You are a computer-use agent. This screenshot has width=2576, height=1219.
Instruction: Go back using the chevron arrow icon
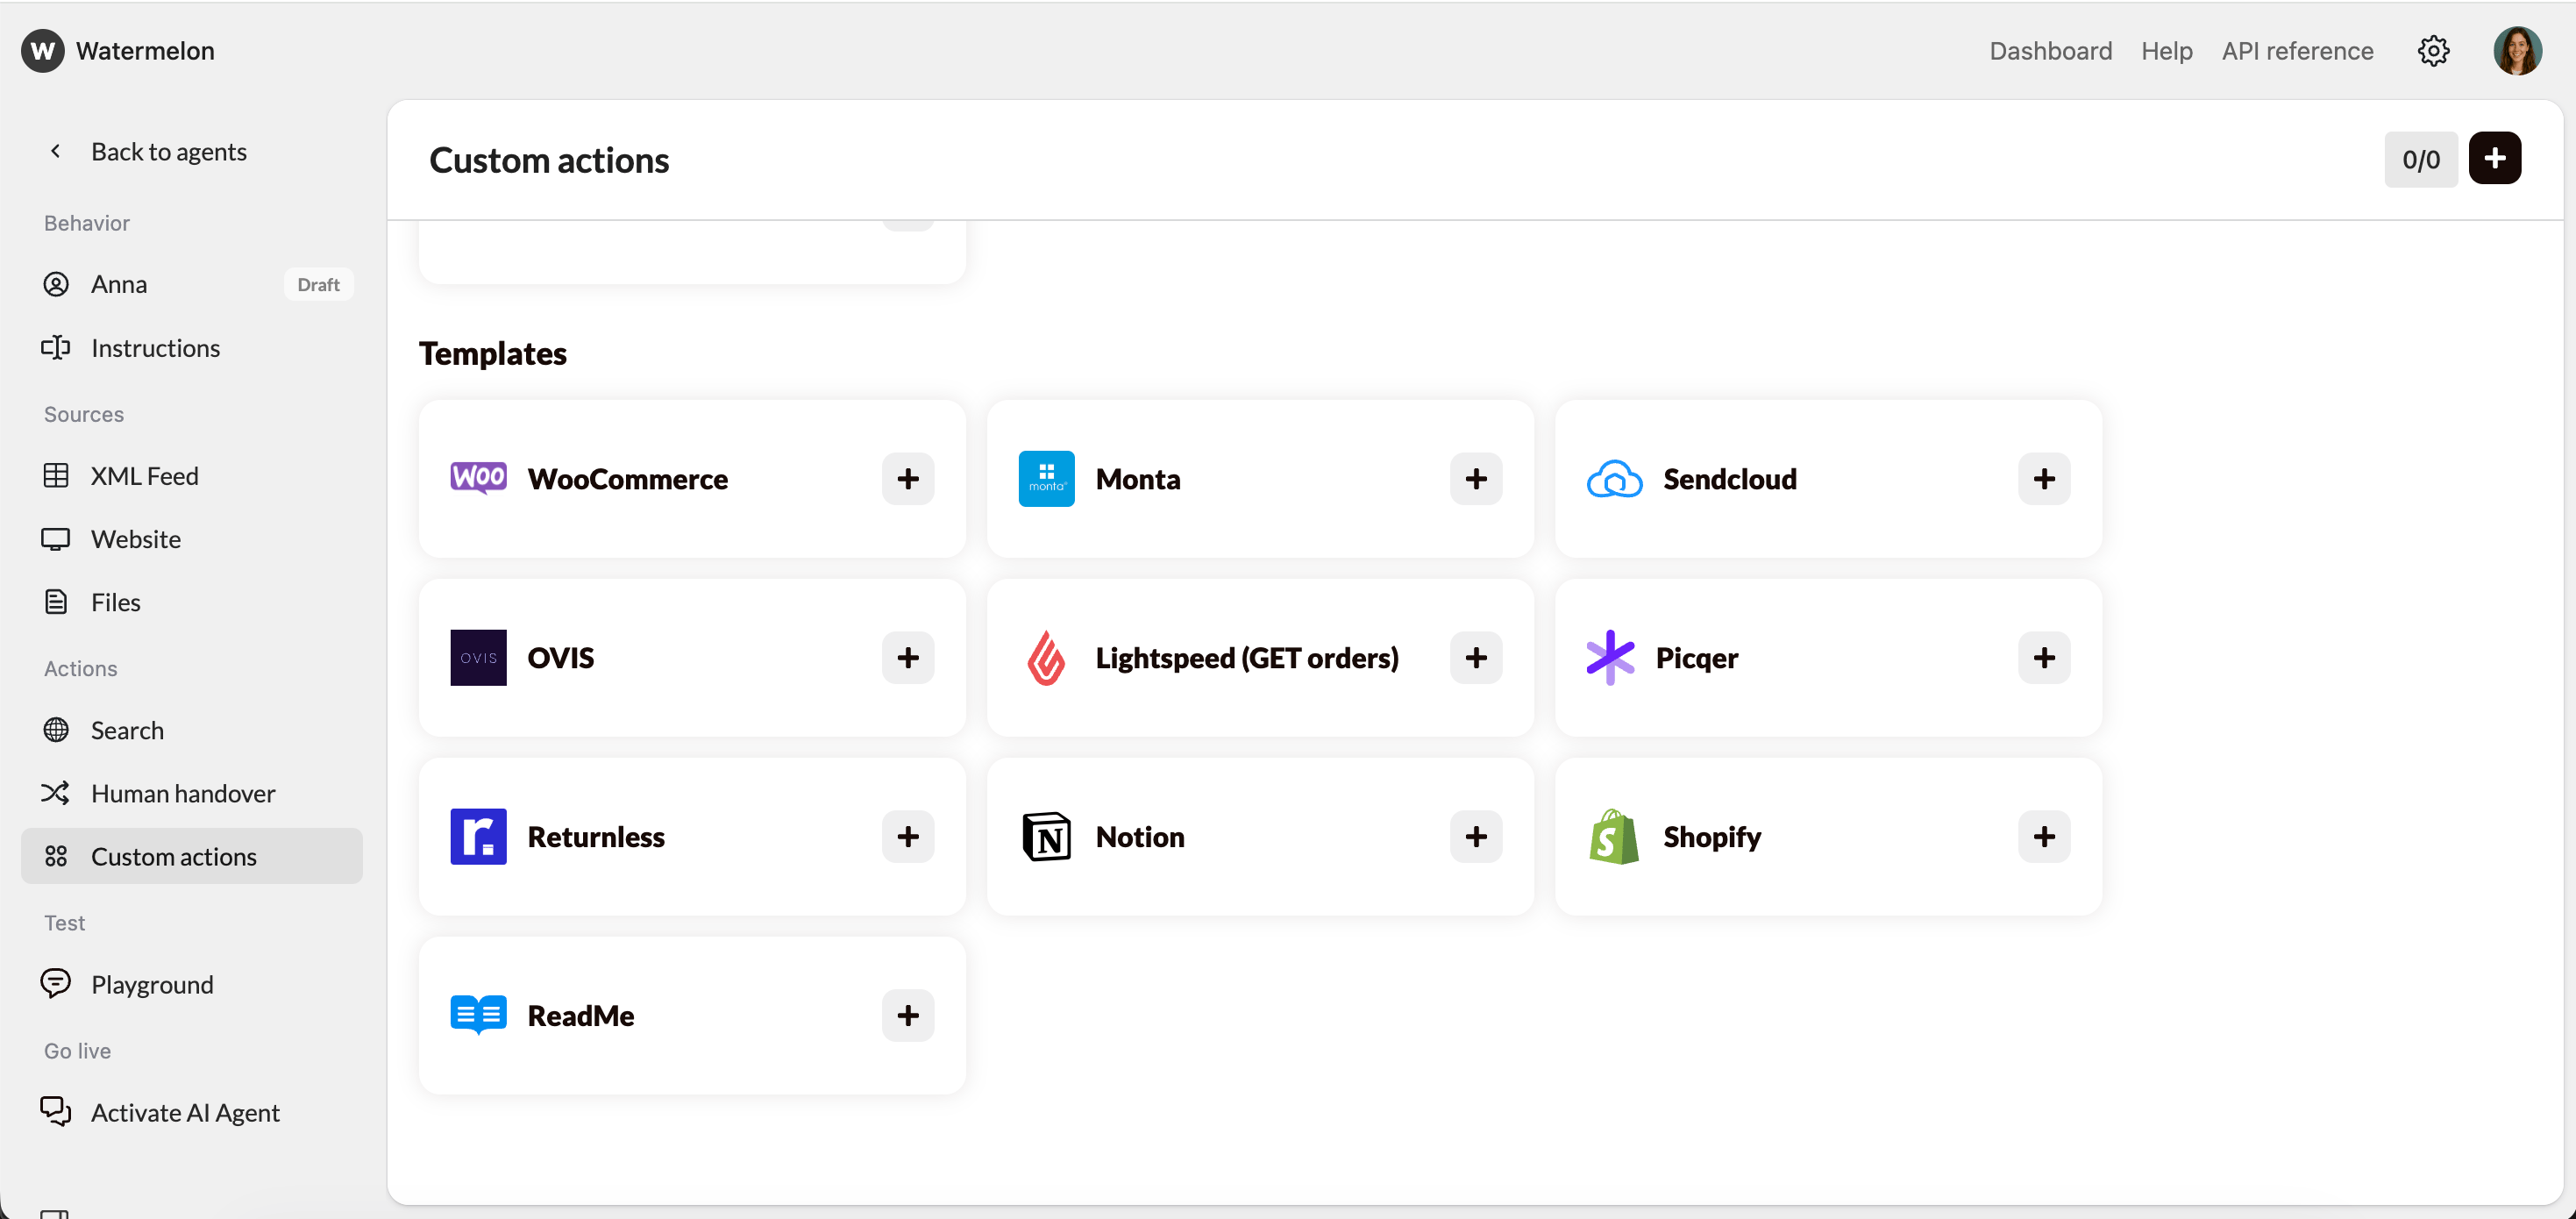coord(56,151)
